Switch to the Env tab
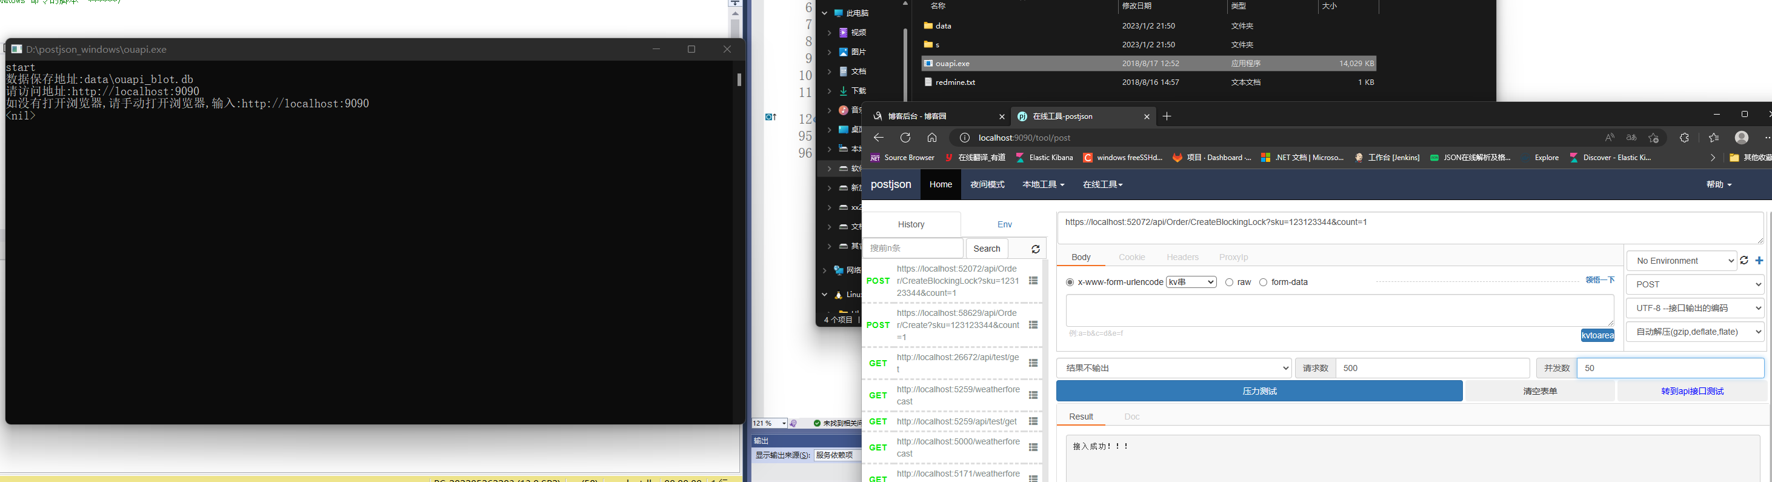This screenshot has height=482, width=1772. pos(1004,224)
